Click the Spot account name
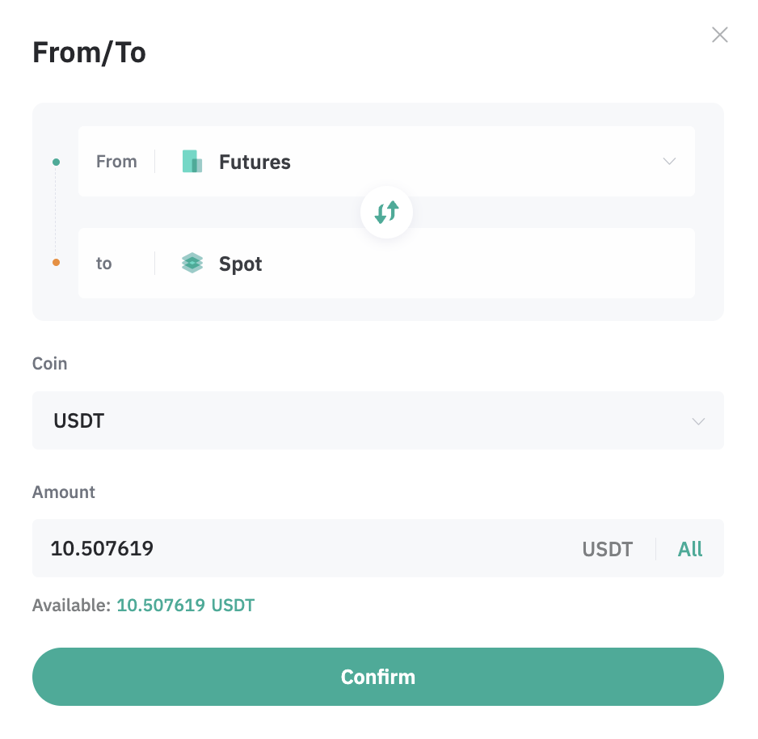Screen dimensions: 758x739 click(x=240, y=264)
